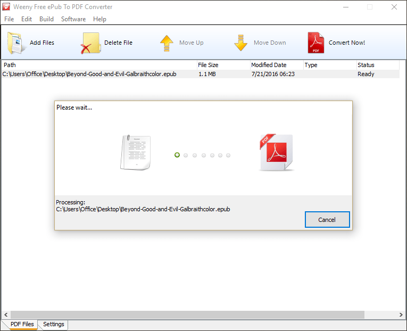Click the Delete File label
This screenshot has width=407, height=331.
tap(118, 43)
